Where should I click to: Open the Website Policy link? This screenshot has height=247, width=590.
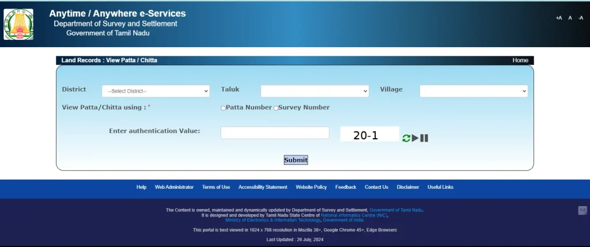311,187
